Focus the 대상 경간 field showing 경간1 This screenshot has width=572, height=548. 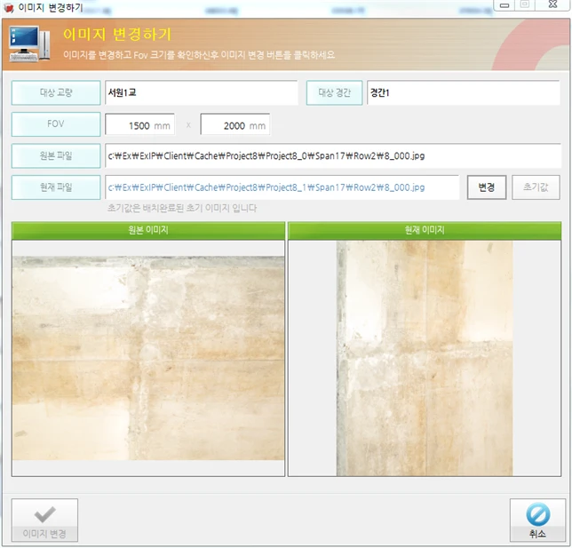pyautogui.click(x=464, y=92)
